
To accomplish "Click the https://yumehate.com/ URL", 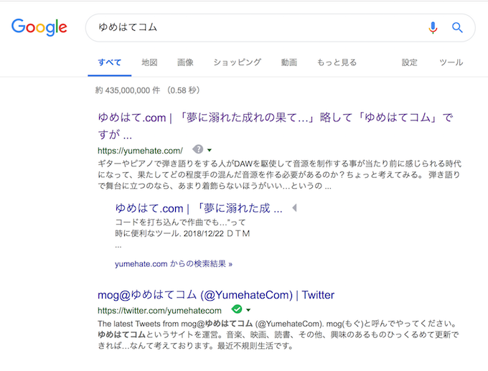I will coord(141,151).
